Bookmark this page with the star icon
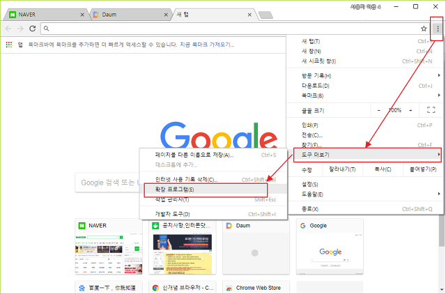Screen dimensions: 446x294 (424, 29)
